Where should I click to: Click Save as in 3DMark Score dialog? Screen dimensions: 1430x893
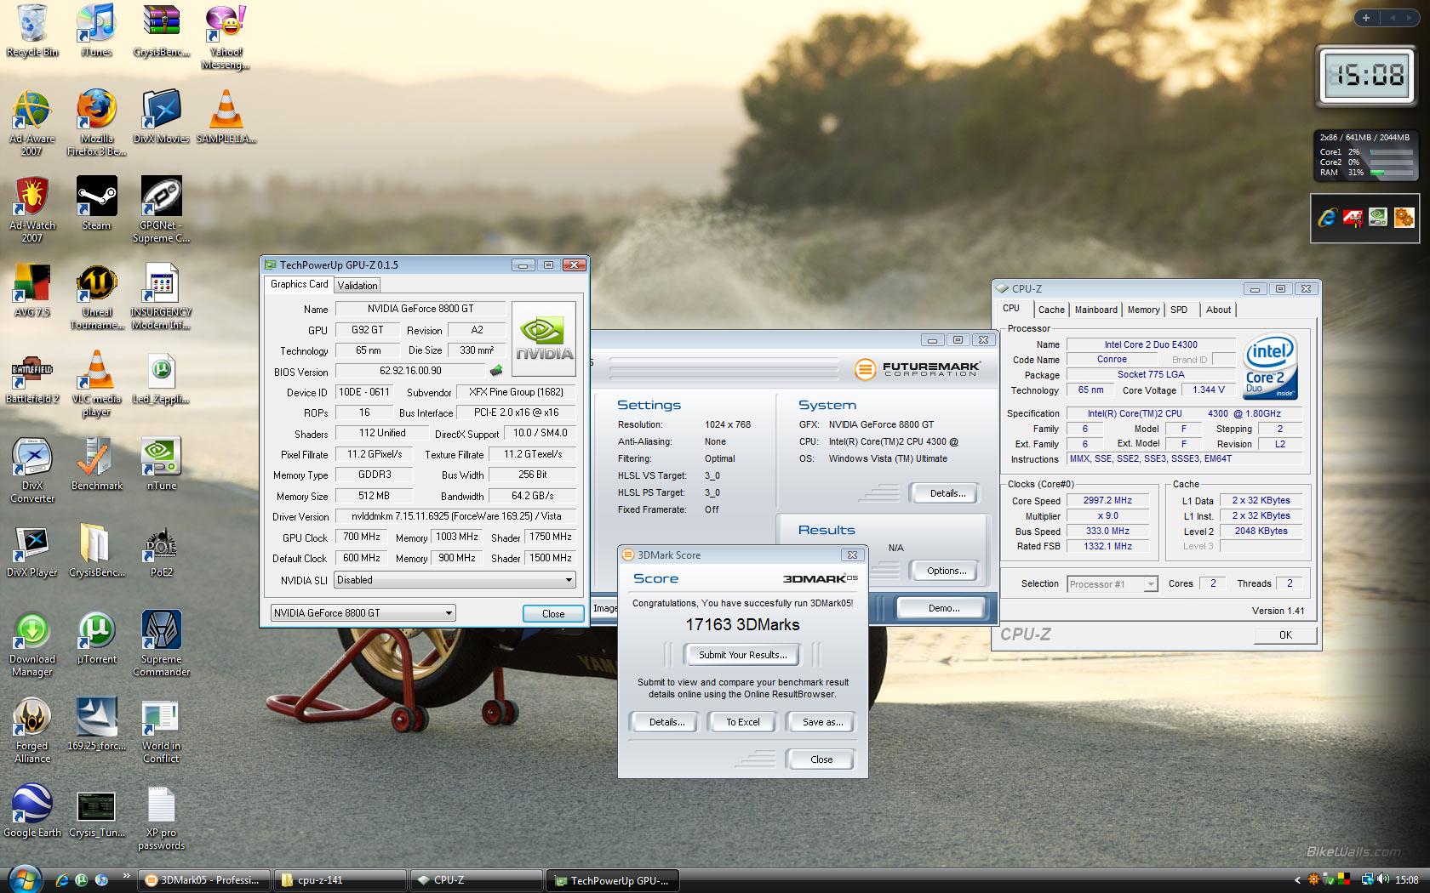[x=822, y=722]
